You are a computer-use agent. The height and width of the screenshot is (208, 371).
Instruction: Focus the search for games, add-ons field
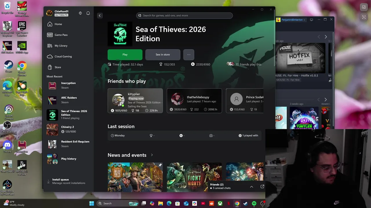pos(184,16)
